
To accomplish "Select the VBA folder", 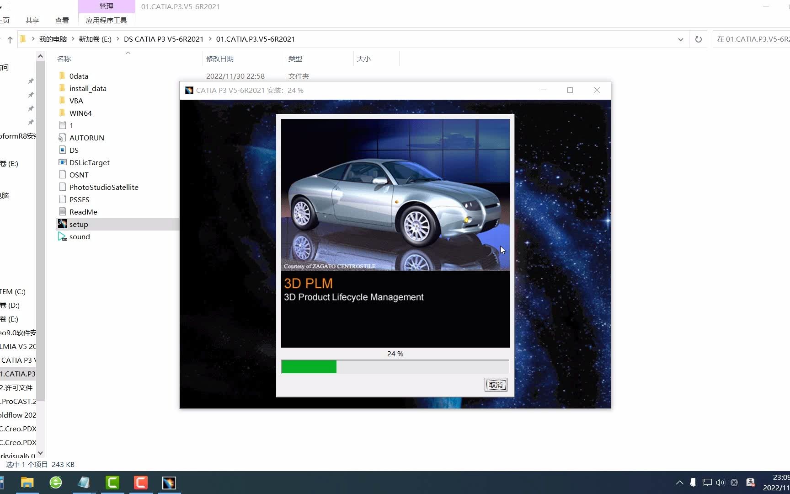I will click(x=76, y=101).
